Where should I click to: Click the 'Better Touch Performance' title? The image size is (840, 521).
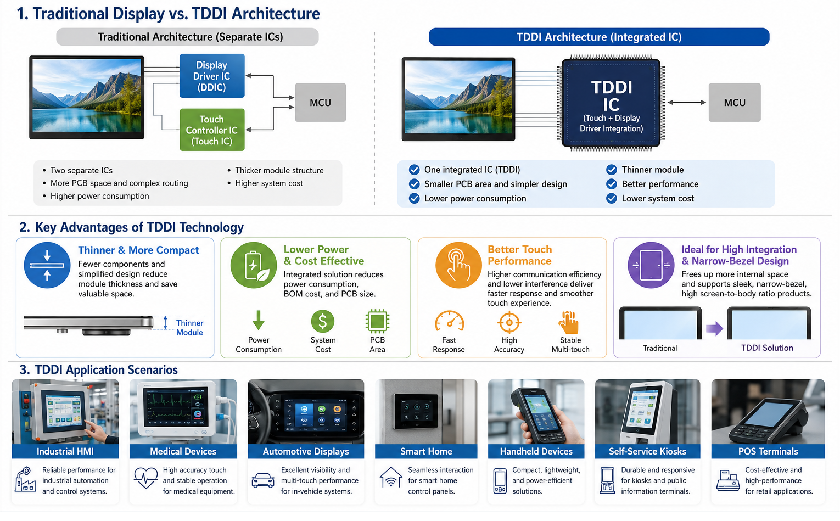[520, 255]
